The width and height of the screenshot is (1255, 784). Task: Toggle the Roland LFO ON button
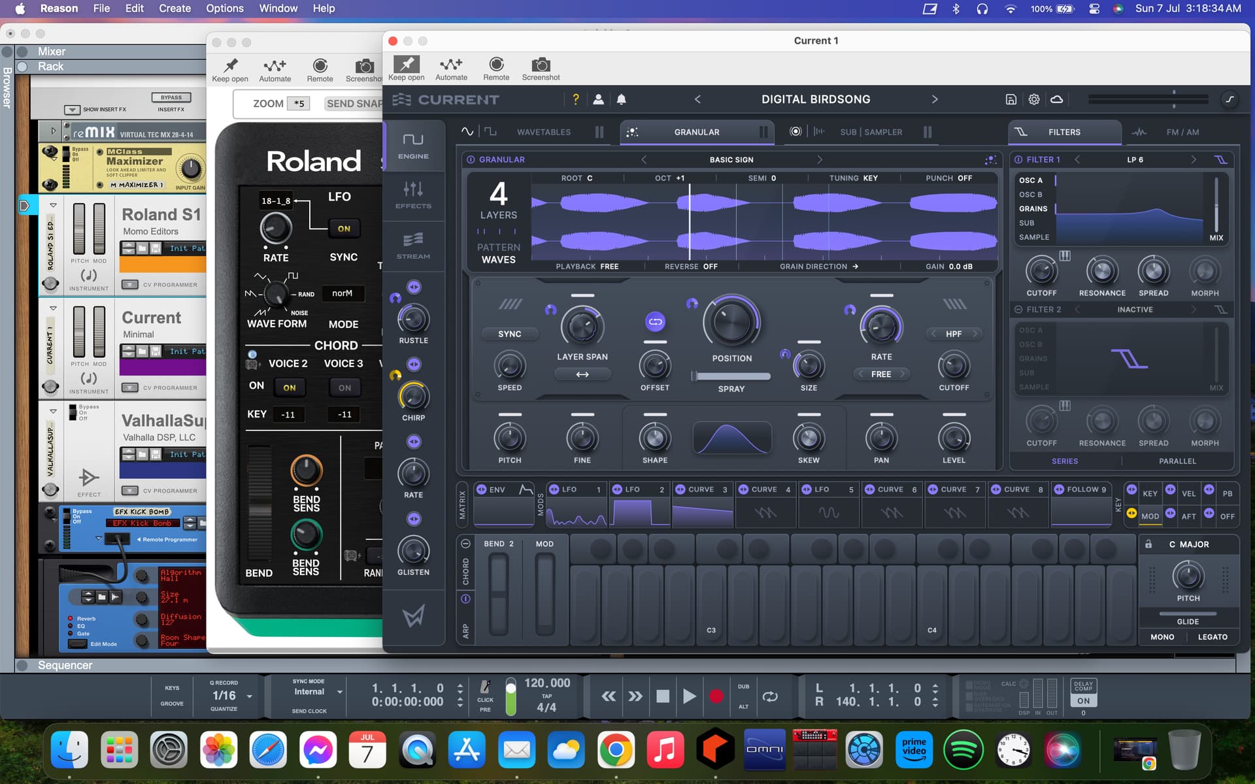tap(344, 229)
